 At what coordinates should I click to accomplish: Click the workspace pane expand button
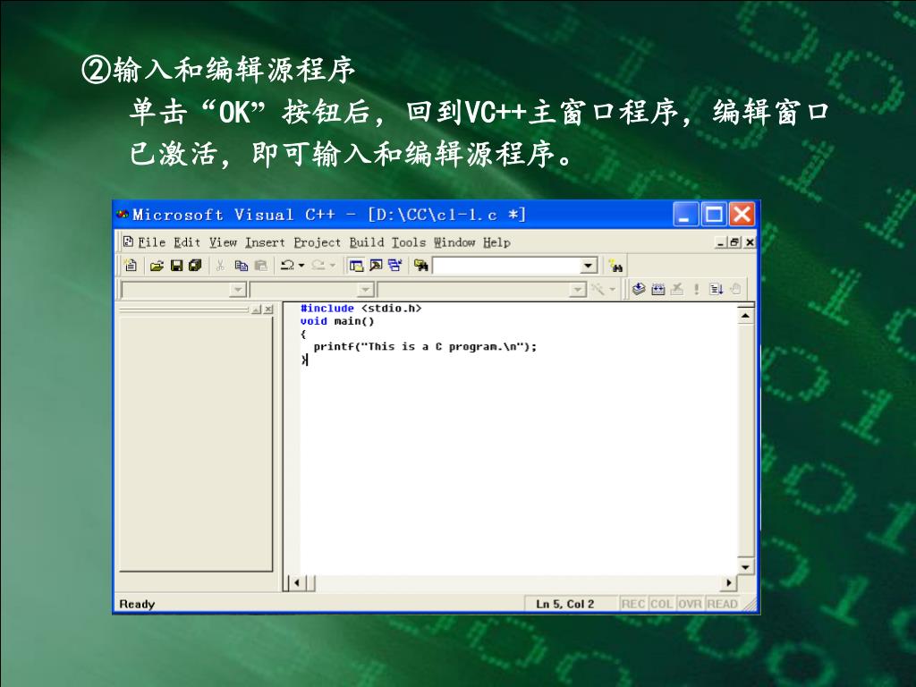click(257, 309)
